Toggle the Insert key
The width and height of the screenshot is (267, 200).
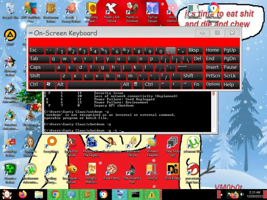pyautogui.click(x=213, y=67)
